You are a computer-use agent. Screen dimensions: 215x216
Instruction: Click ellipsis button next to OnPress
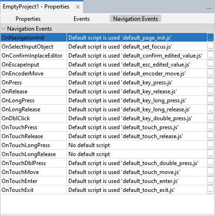(210, 83)
